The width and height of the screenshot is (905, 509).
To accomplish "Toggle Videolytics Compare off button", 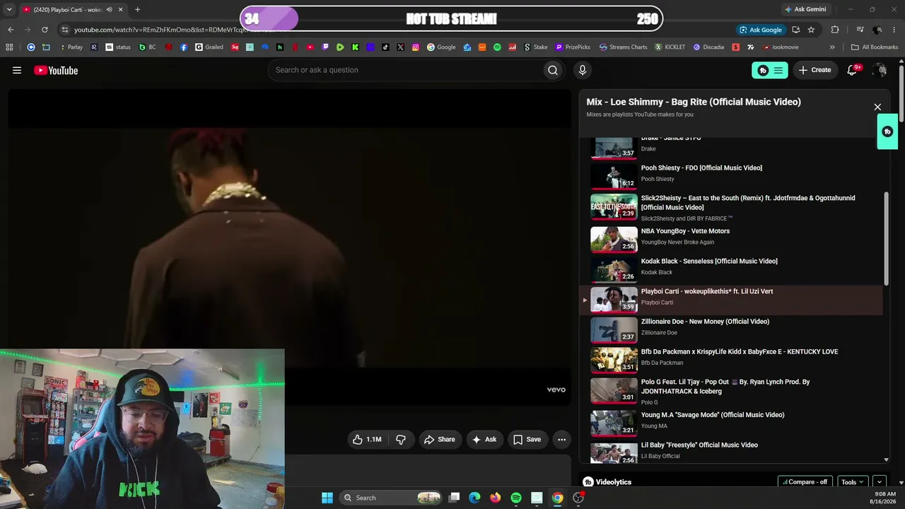I will tap(805, 482).
